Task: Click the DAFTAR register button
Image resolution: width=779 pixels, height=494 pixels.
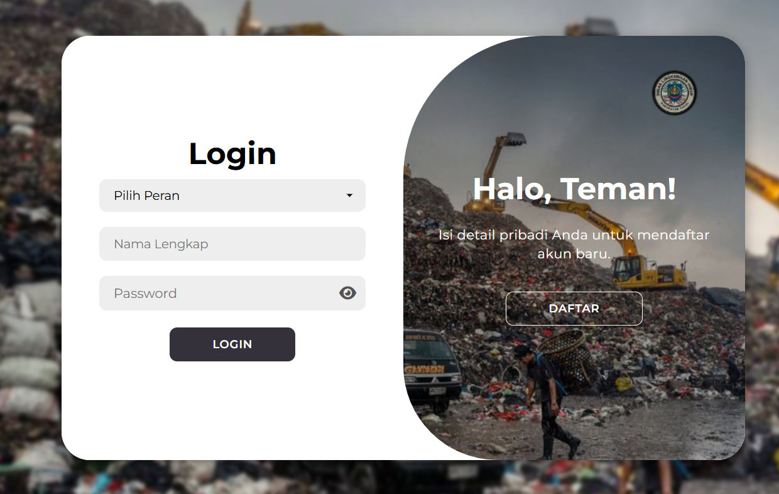Action: (x=574, y=309)
